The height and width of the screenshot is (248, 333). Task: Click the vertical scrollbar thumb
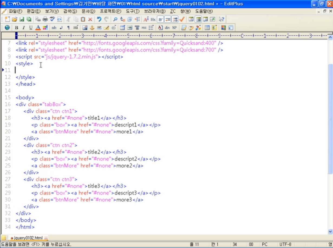[x=330, y=119]
